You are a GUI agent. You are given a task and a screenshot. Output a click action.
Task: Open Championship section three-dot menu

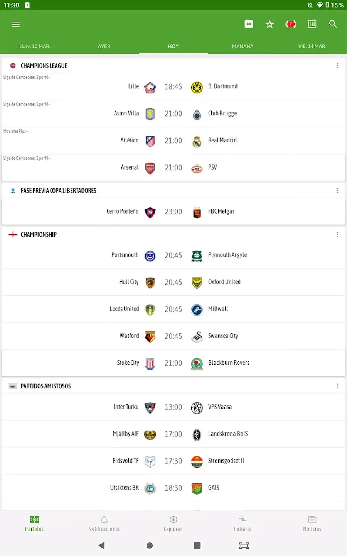pyautogui.click(x=337, y=234)
